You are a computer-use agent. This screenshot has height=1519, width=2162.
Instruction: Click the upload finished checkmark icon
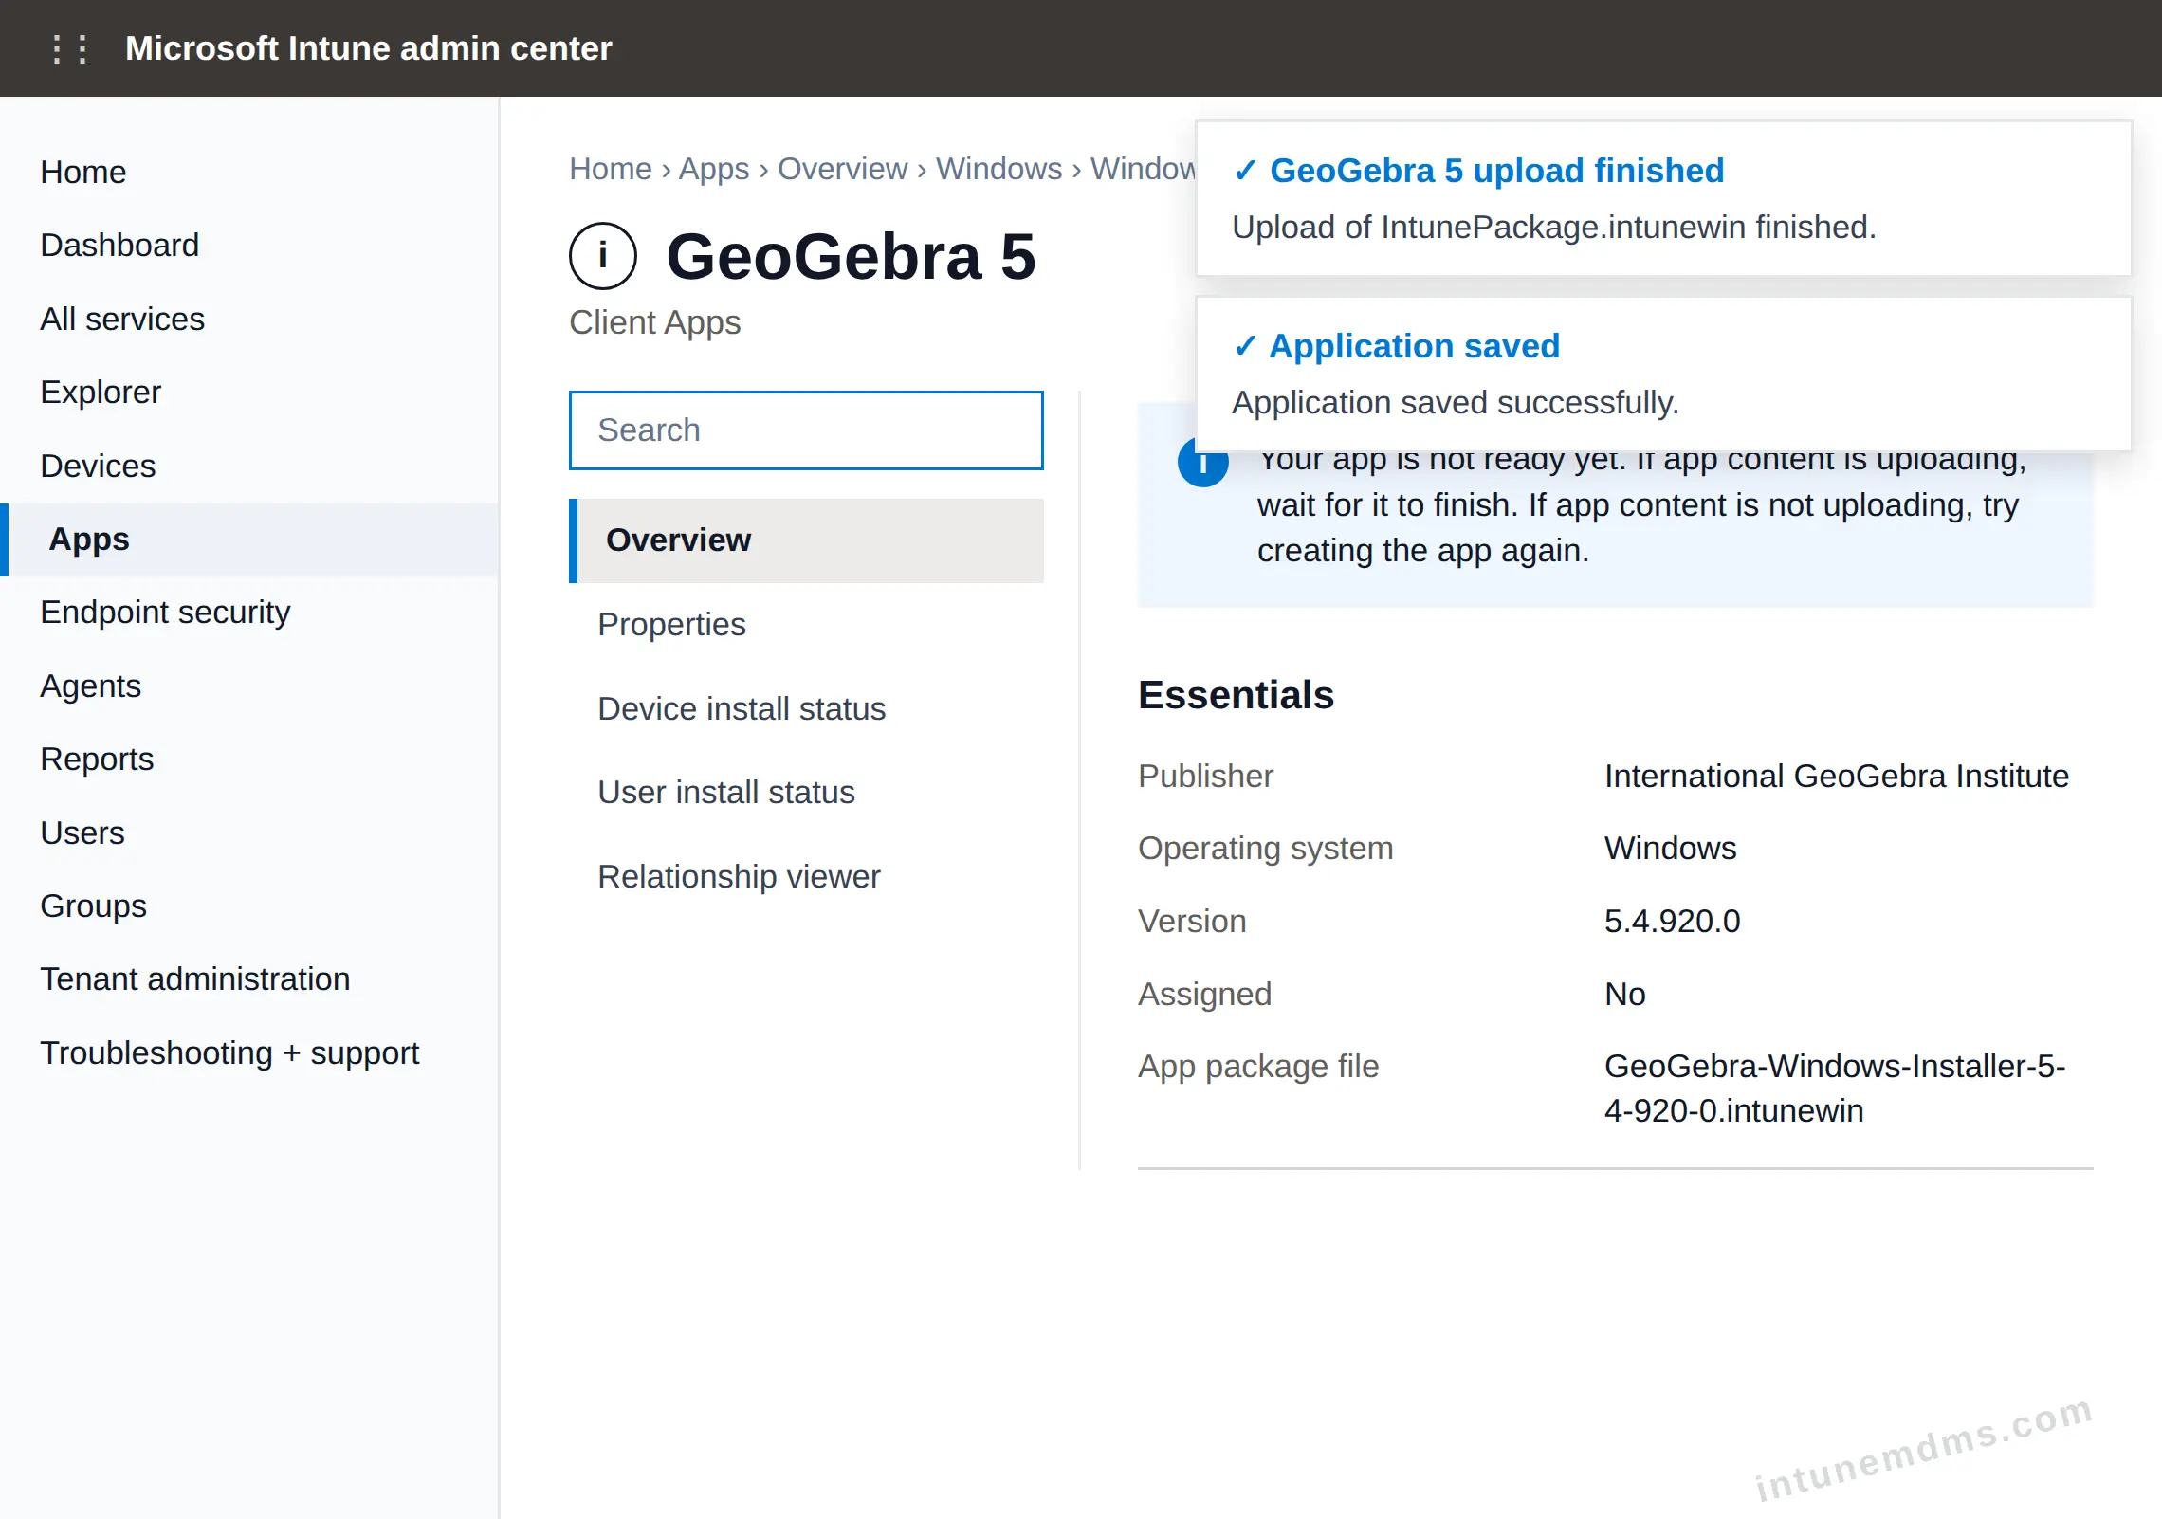[x=1245, y=171]
